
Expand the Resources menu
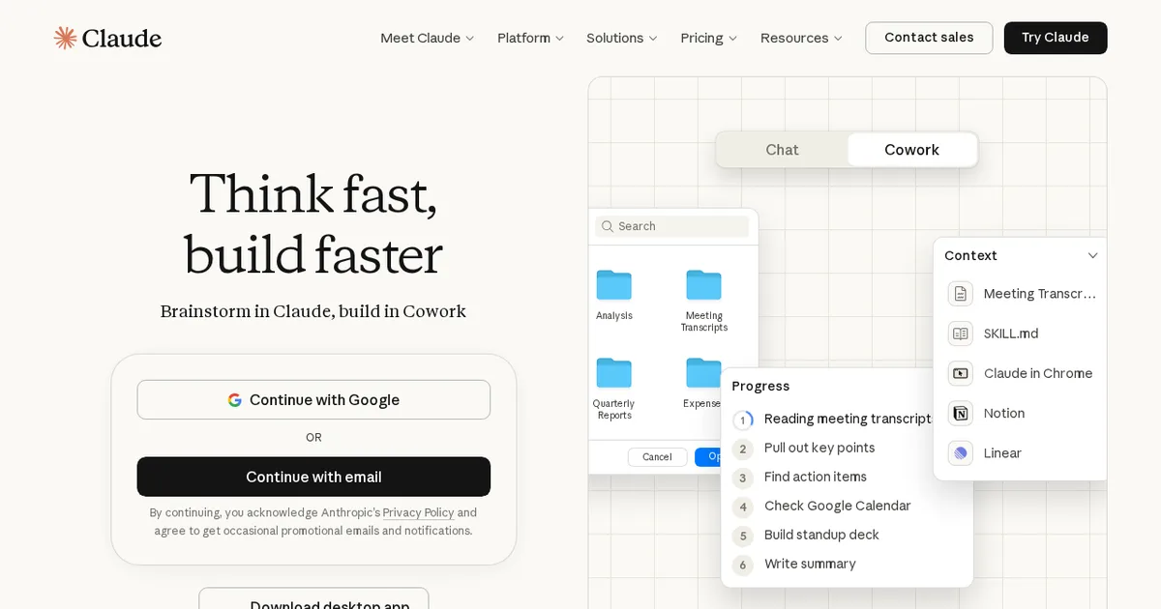click(x=801, y=38)
